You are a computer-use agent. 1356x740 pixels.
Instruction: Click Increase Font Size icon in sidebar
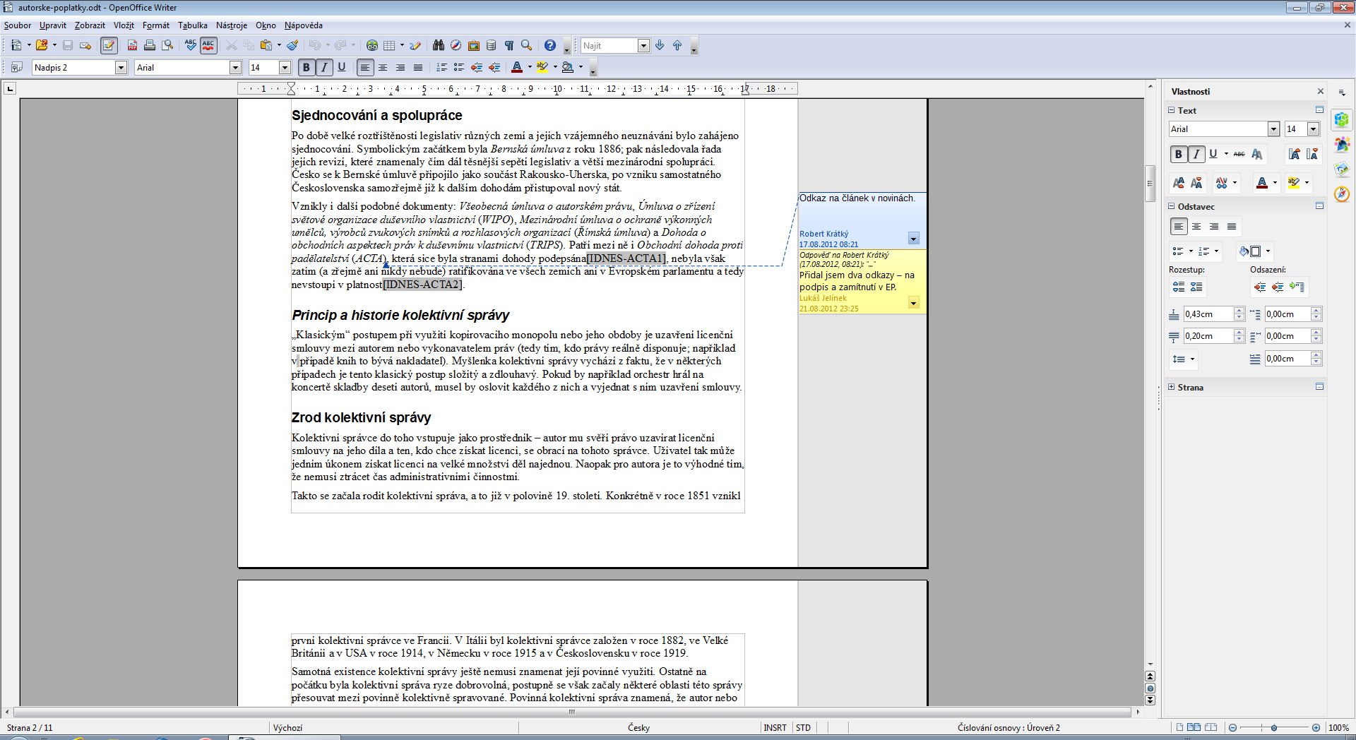[x=1294, y=154]
